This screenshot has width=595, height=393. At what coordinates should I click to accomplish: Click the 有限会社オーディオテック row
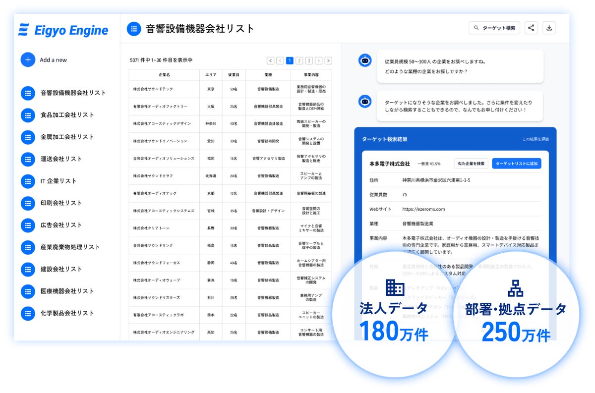click(x=230, y=193)
